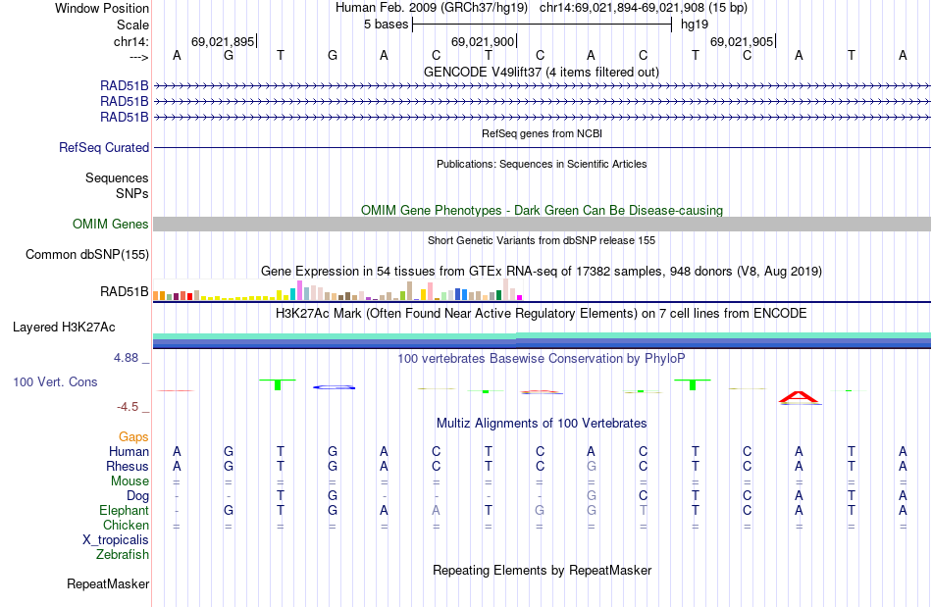Click the Window Position track label

click(x=102, y=8)
